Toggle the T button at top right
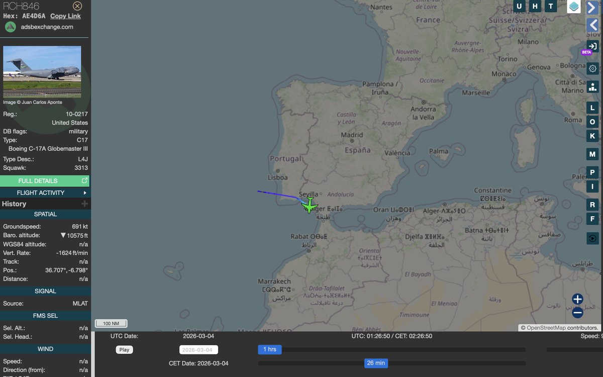Screen dimensions: 603x377 pos(550,6)
